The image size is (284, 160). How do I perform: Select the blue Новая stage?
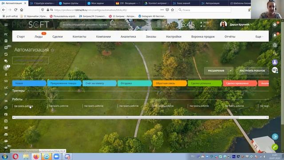(29, 83)
